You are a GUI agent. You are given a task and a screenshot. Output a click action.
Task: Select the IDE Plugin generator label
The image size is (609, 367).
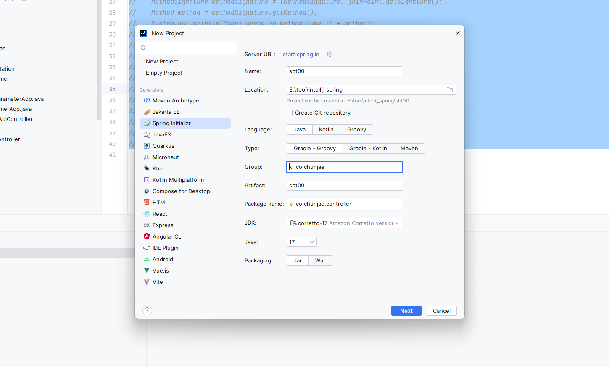point(166,248)
